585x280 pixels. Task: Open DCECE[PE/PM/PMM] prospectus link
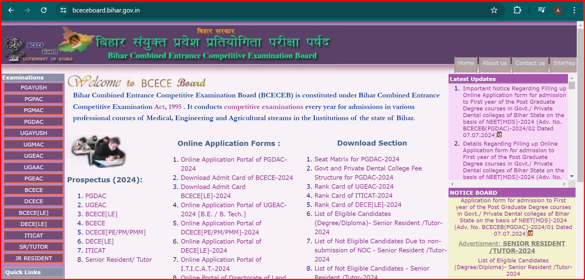point(115,232)
